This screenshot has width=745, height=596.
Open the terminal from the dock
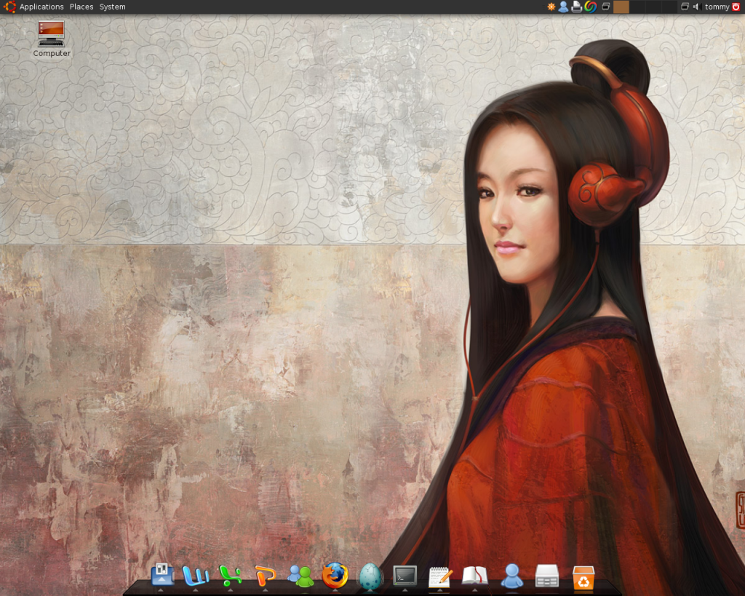pos(405,576)
